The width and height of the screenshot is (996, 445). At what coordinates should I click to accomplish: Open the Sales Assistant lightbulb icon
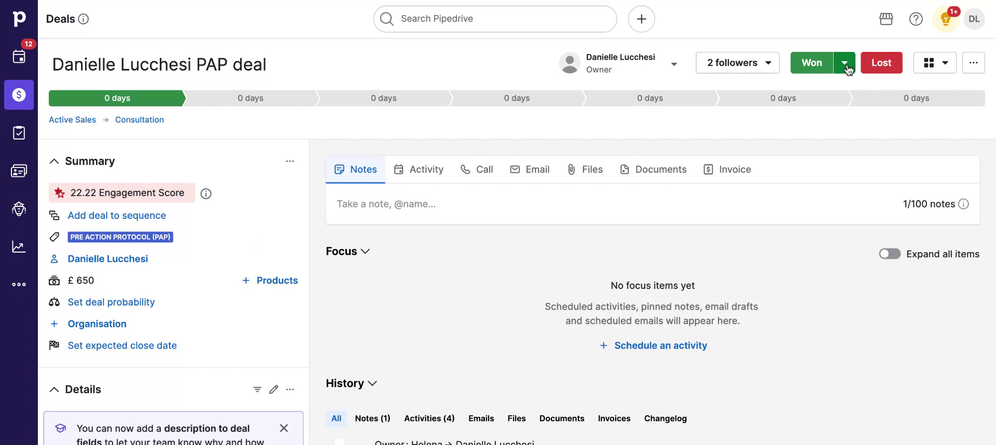pyautogui.click(x=946, y=19)
